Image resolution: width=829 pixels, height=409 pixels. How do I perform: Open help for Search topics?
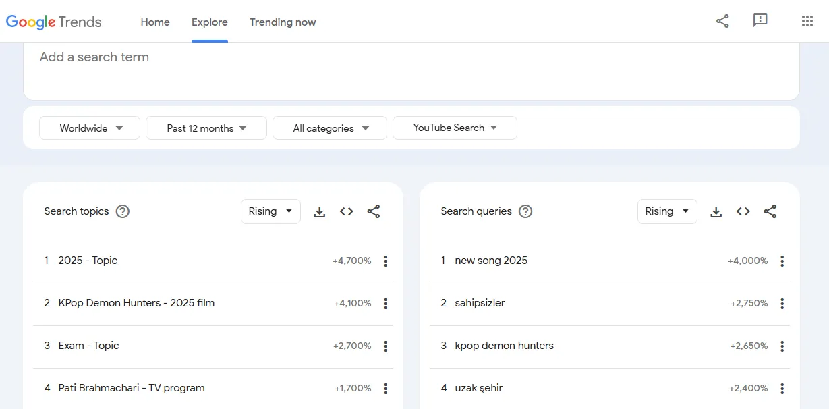pyautogui.click(x=122, y=211)
